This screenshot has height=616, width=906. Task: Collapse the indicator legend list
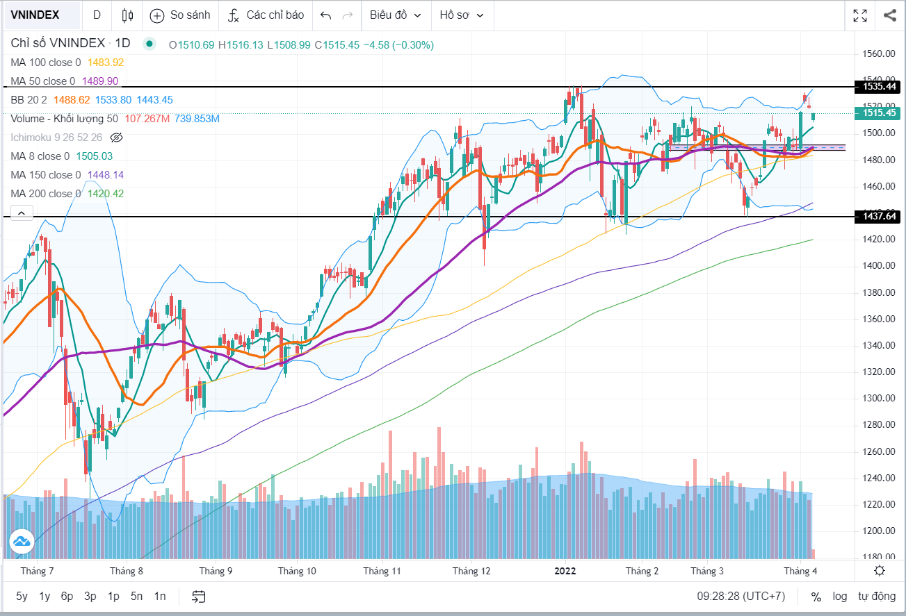(x=21, y=213)
